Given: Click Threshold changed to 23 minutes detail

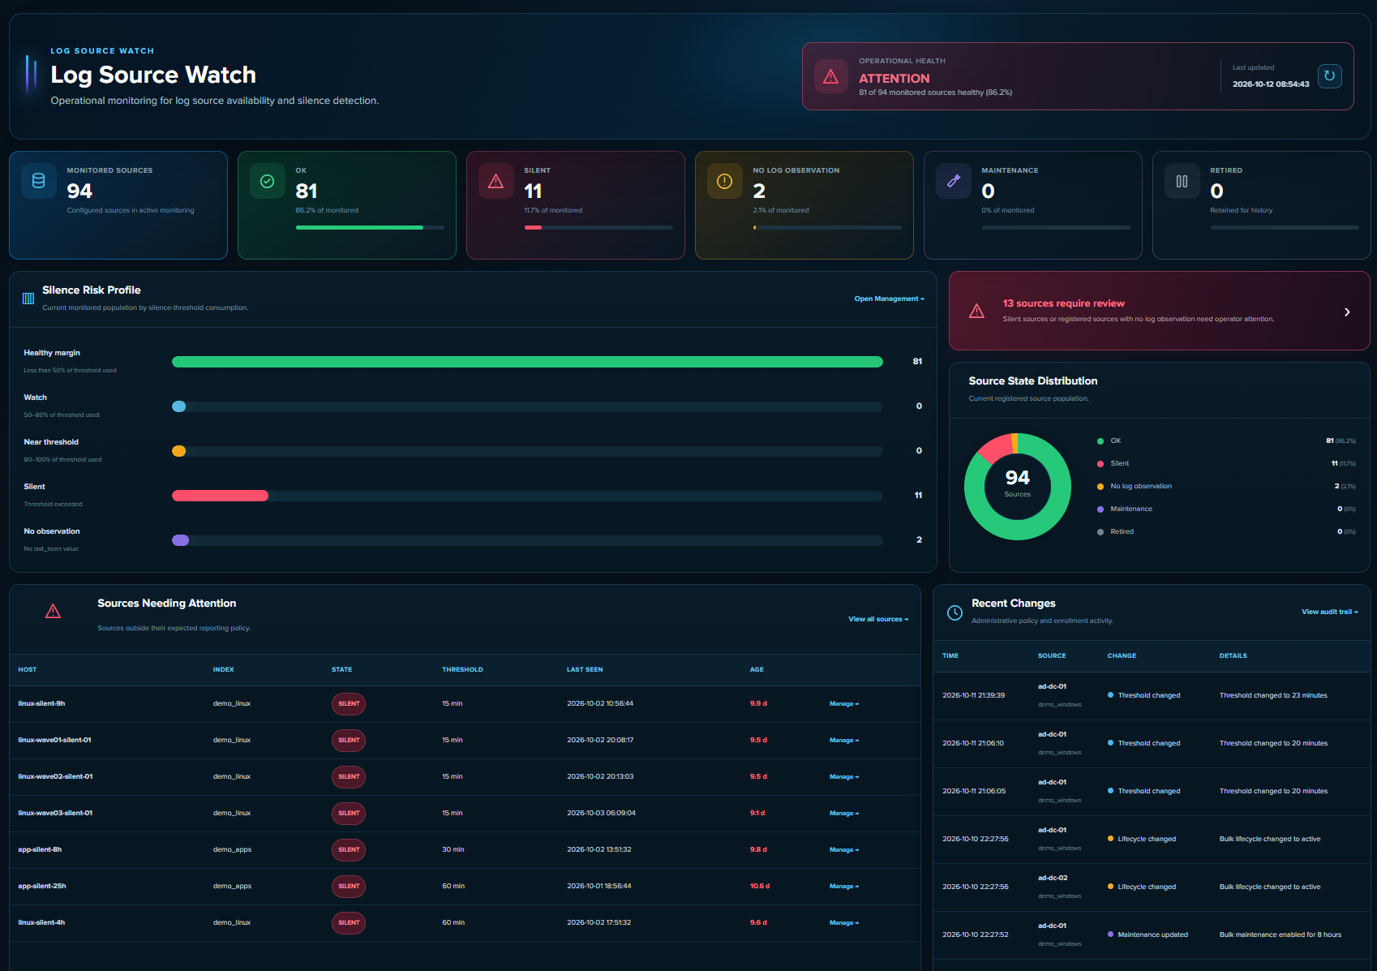Looking at the screenshot, I should point(1273,696).
